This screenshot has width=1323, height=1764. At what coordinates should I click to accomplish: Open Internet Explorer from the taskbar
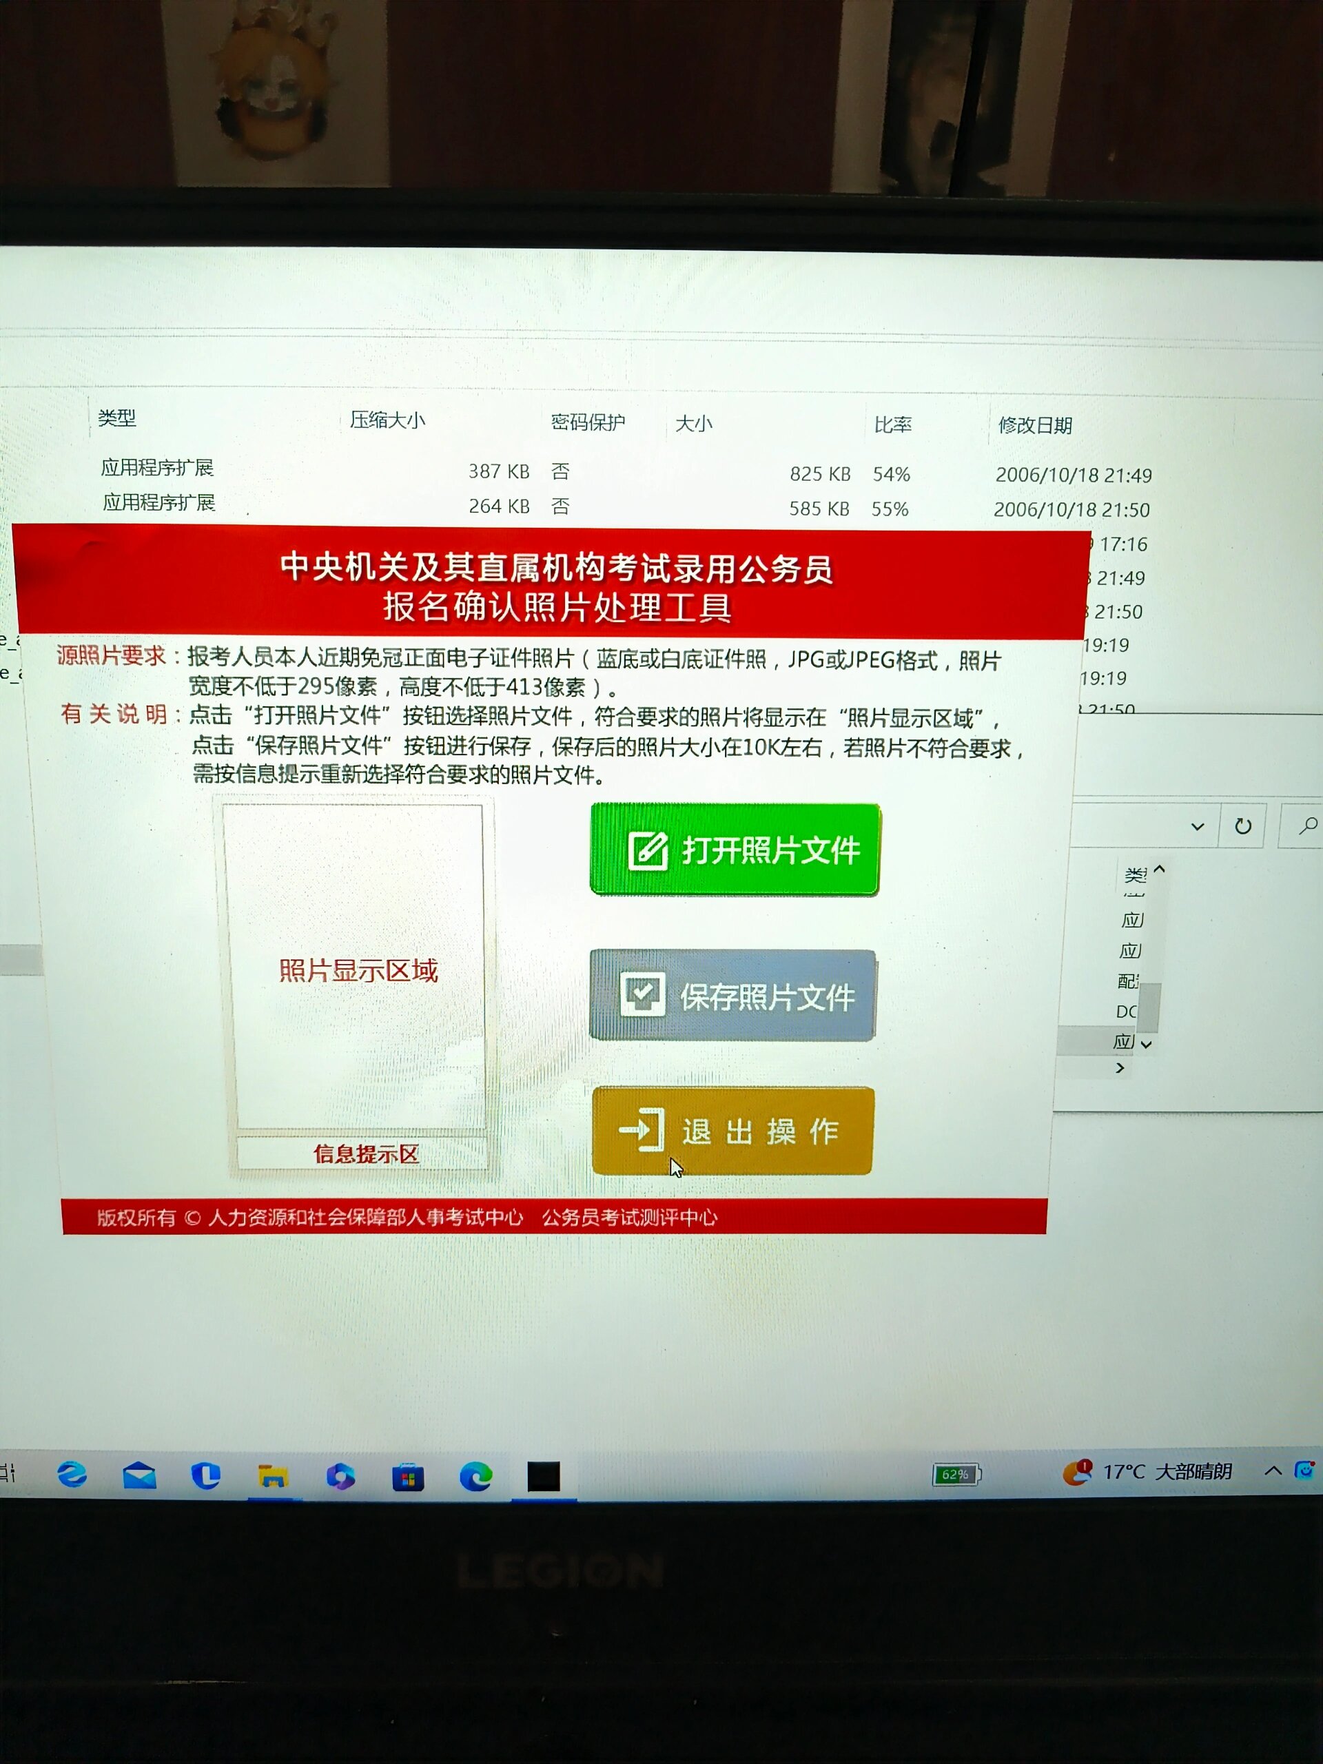pyautogui.click(x=72, y=1474)
